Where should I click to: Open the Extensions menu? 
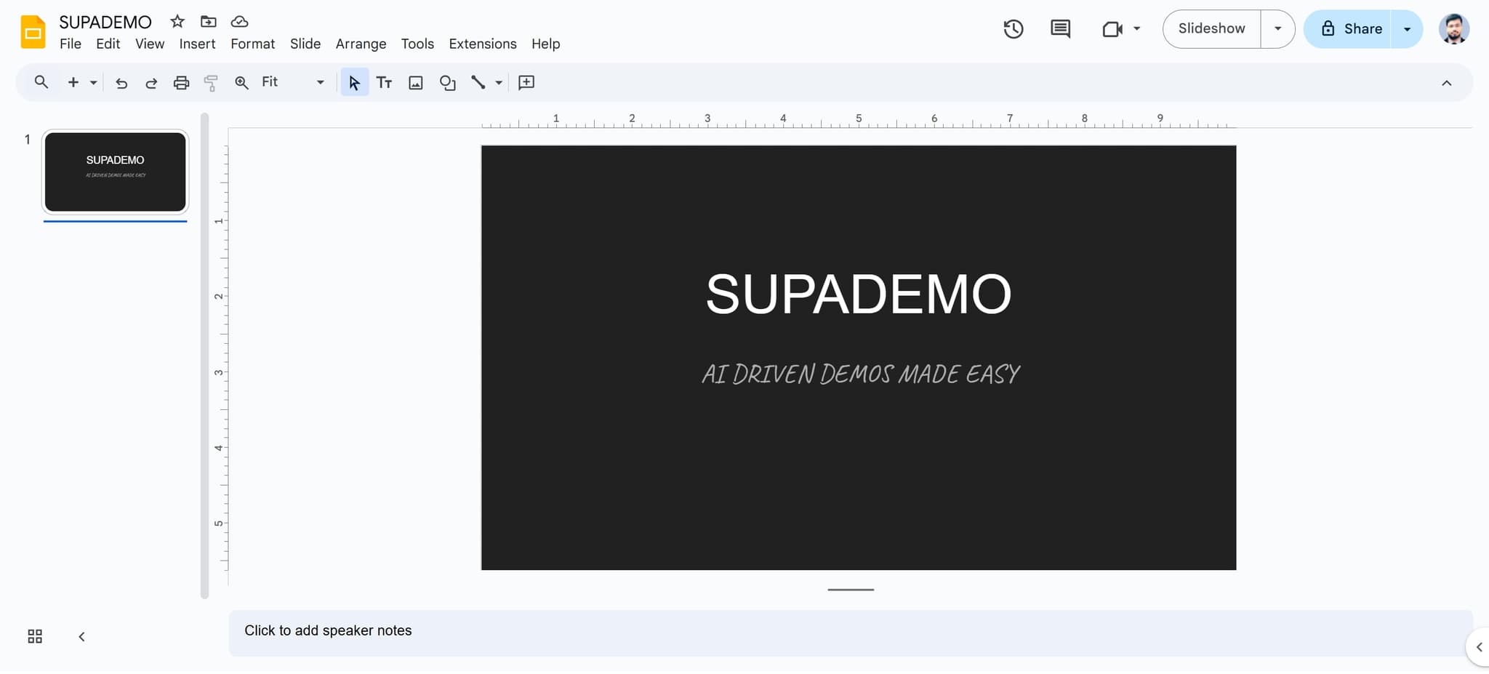tap(481, 44)
